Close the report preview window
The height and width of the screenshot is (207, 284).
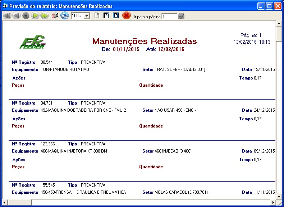(278, 6)
